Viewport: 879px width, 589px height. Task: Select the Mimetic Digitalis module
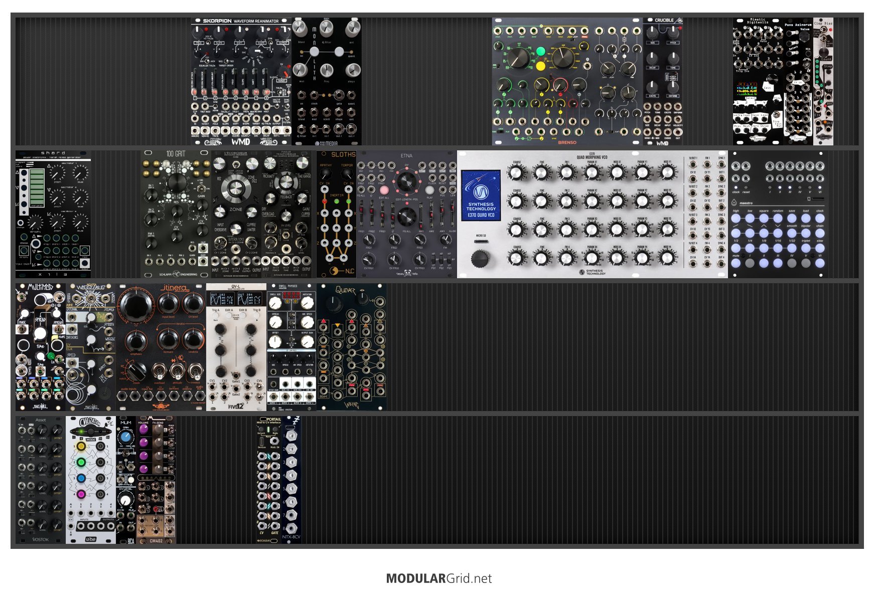coord(758,82)
